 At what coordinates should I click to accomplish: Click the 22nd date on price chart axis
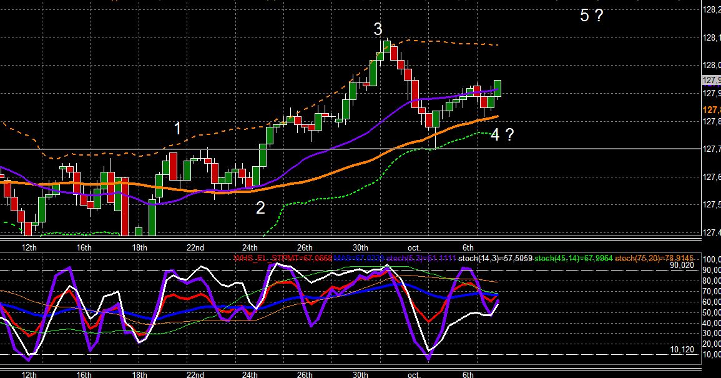(x=195, y=247)
